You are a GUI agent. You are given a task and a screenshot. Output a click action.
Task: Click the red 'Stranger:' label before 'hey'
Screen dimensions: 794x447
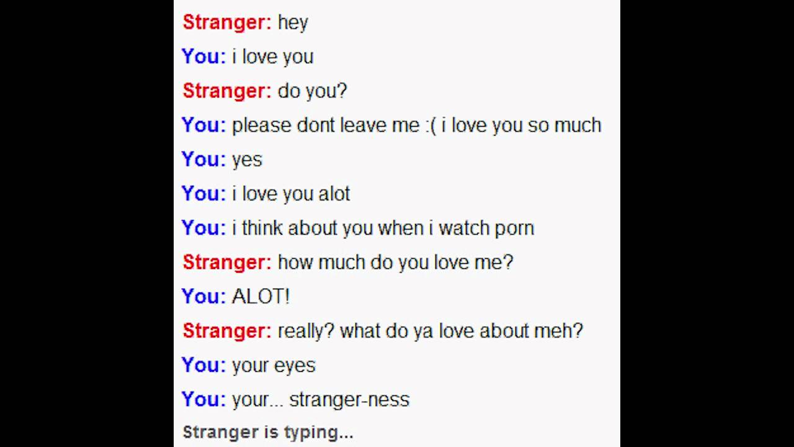(227, 22)
